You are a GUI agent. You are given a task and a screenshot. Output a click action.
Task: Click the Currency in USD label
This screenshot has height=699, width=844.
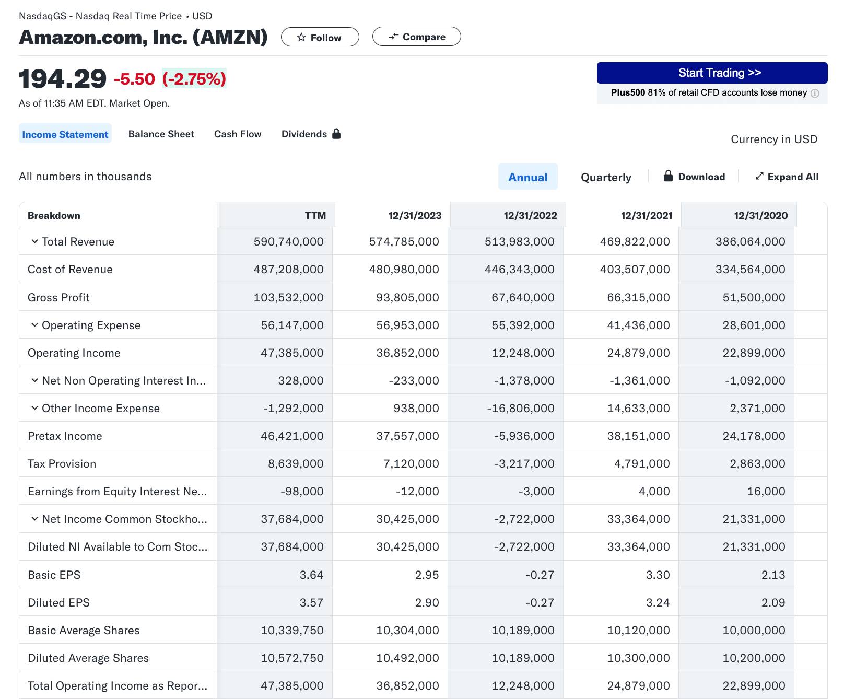coord(774,139)
